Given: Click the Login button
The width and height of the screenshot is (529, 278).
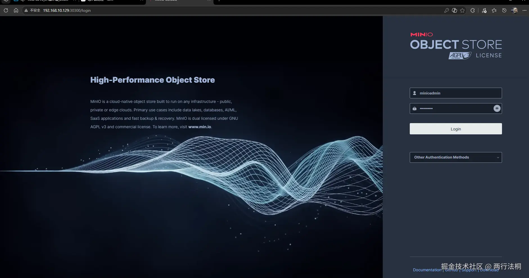Looking at the screenshot, I should click(x=456, y=129).
